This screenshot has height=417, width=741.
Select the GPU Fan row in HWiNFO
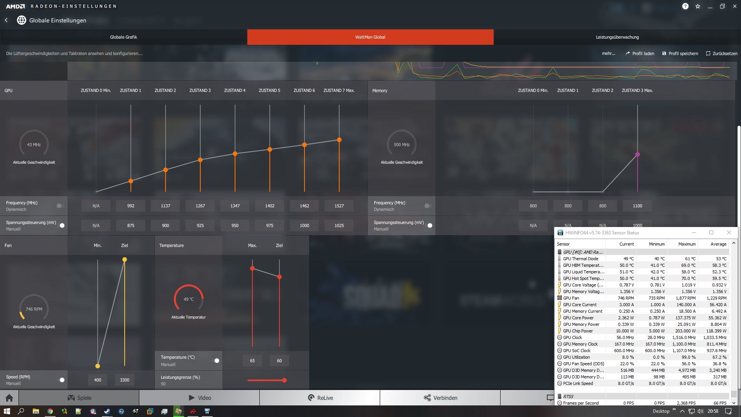click(643, 298)
